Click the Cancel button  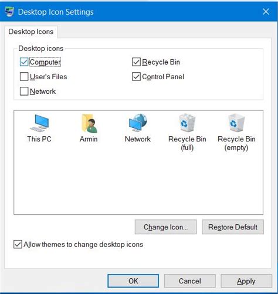[x=190, y=281]
